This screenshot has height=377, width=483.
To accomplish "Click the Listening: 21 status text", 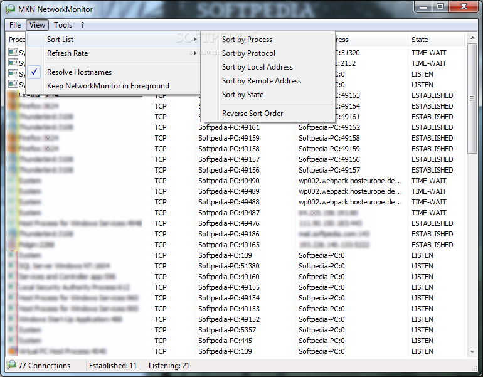I will (169, 366).
